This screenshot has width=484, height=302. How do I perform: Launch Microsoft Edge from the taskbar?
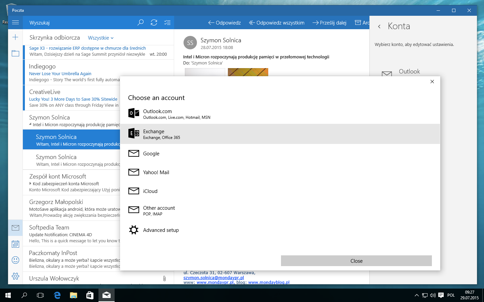57,295
